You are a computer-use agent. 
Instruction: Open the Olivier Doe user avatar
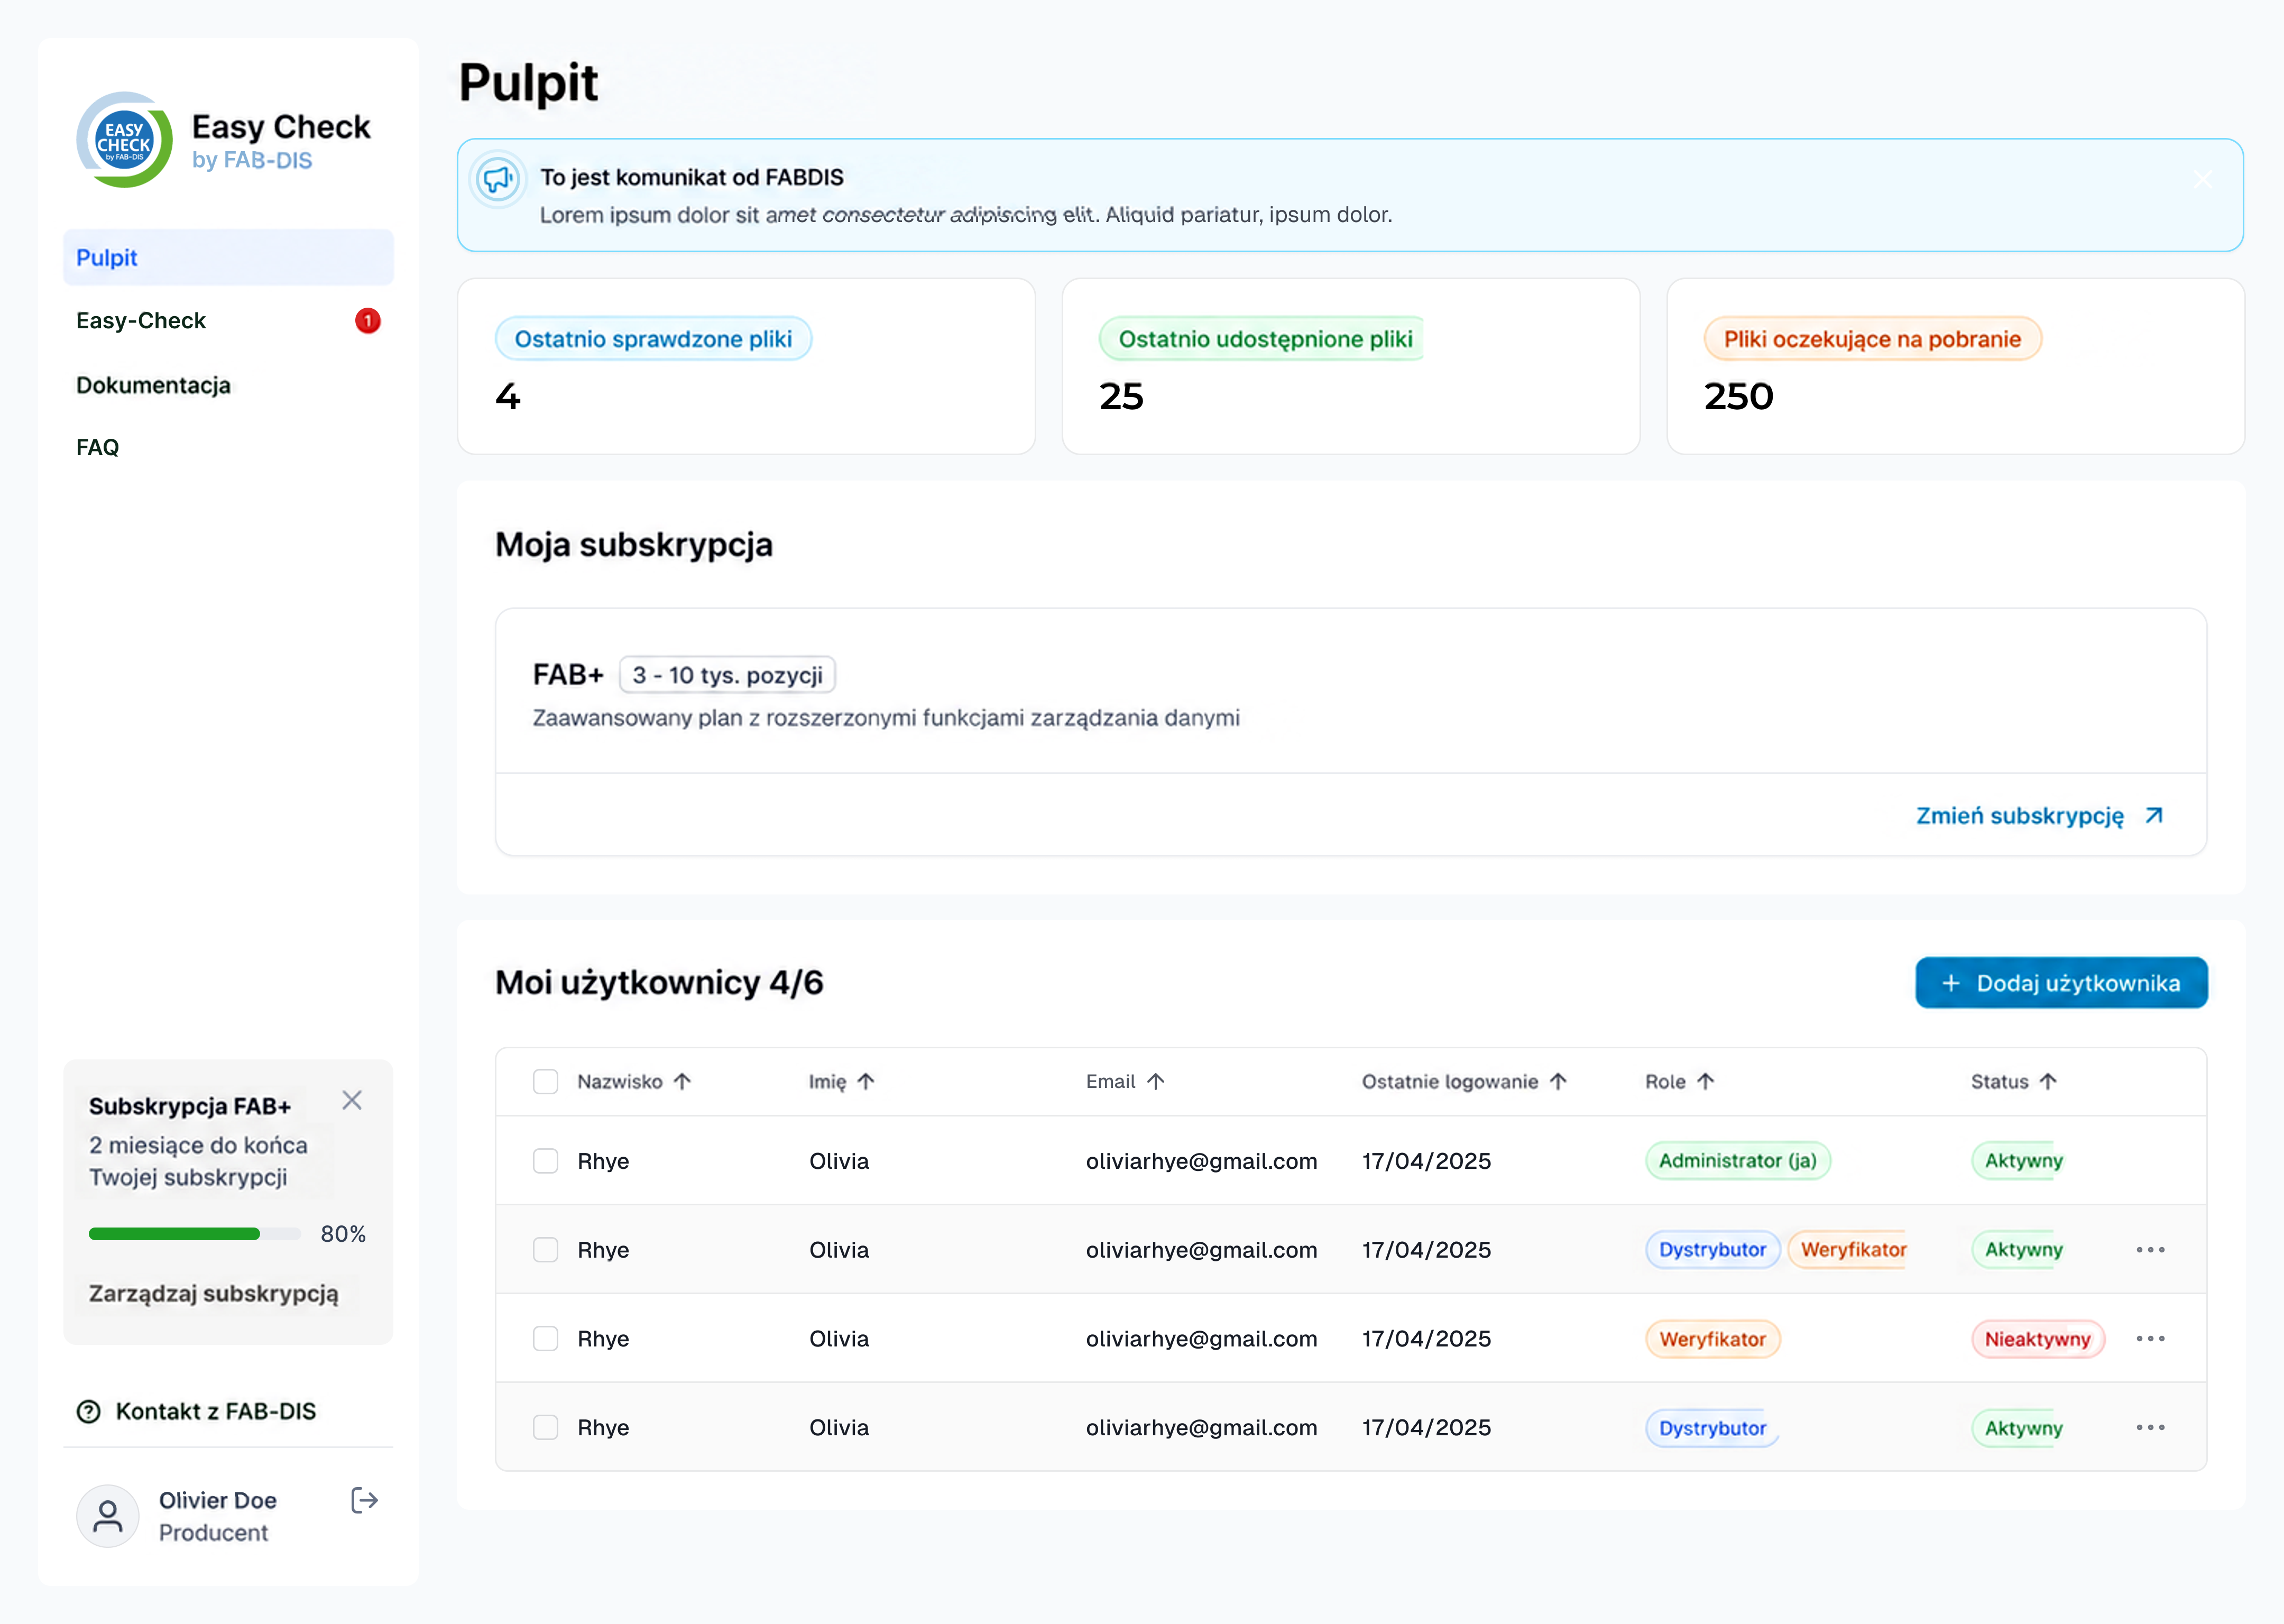(x=108, y=1516)
